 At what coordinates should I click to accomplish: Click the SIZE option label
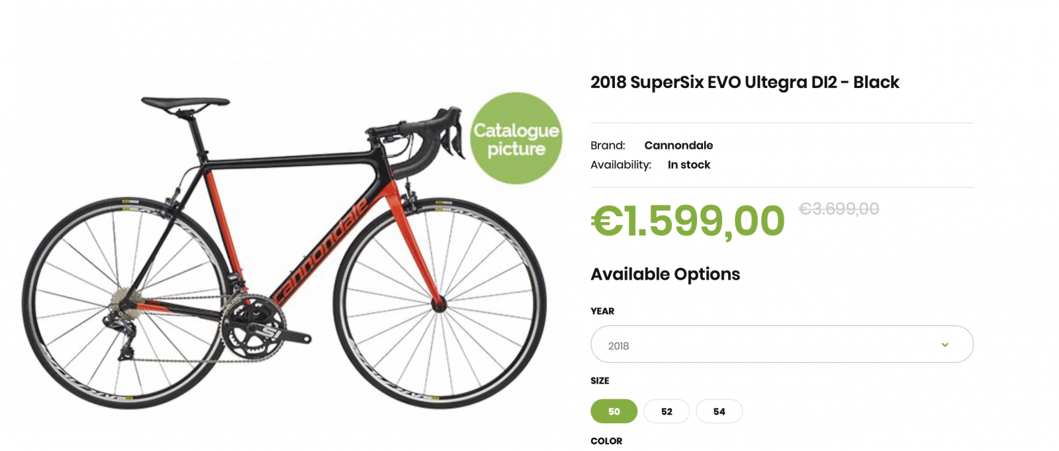click(600, 381)
